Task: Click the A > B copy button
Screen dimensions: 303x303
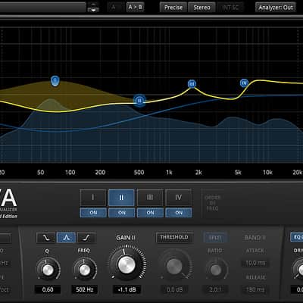Action: (x=135, y=8)
